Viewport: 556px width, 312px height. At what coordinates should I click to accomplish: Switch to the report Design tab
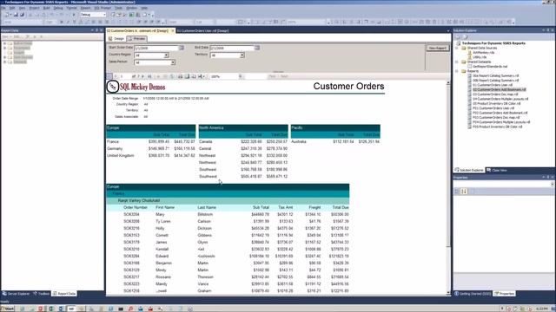click(x=116, y=38)
